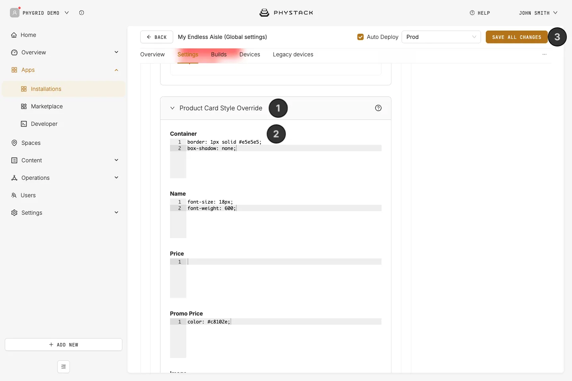572x381 pixels.
Task: Switch to the Overview tab
Action: 153,54
